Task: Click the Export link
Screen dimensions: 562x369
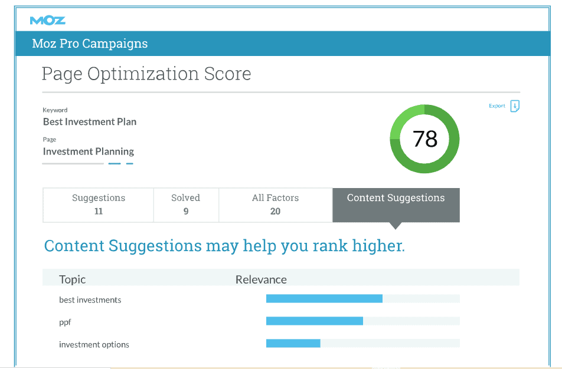Action: pyautogui.click(x=496, y=106)
